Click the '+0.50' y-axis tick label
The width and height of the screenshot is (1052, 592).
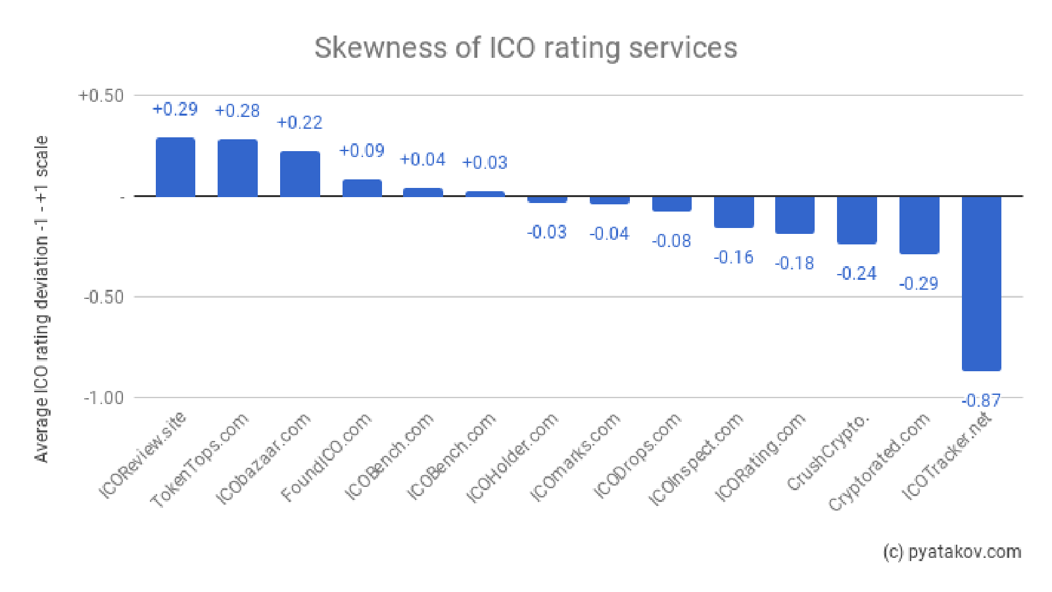click(x=101, y=96)
